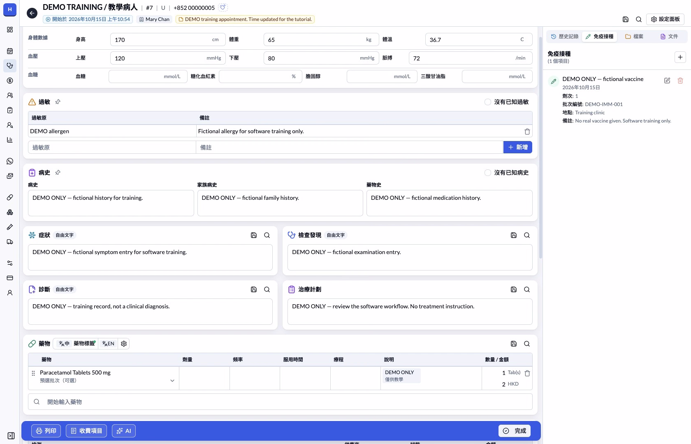Image resolution: width=691 pixels, height=444 pixels.
Task: Open medication label settings gear
Action: 124,344
